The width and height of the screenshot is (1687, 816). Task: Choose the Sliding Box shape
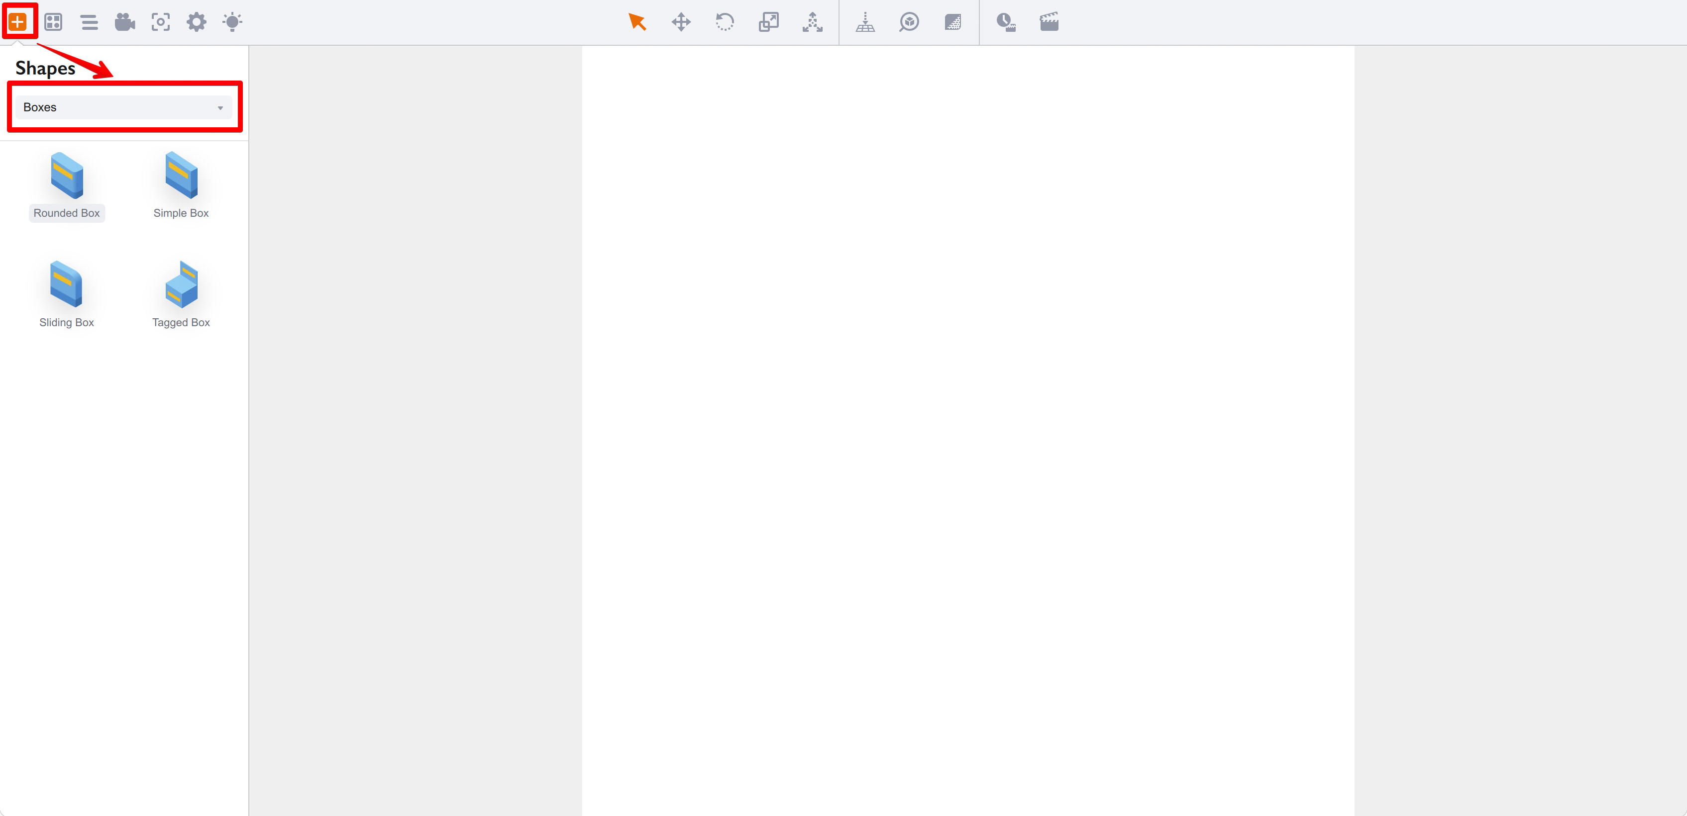[67, 294]
